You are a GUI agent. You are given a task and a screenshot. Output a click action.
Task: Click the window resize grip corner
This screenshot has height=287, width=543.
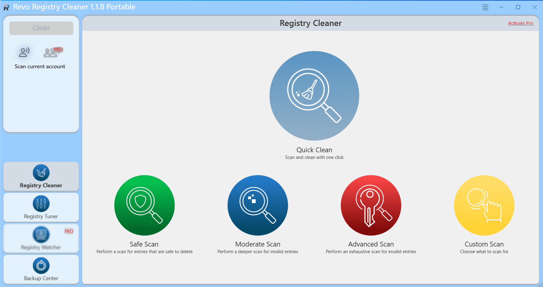[540, 284]
